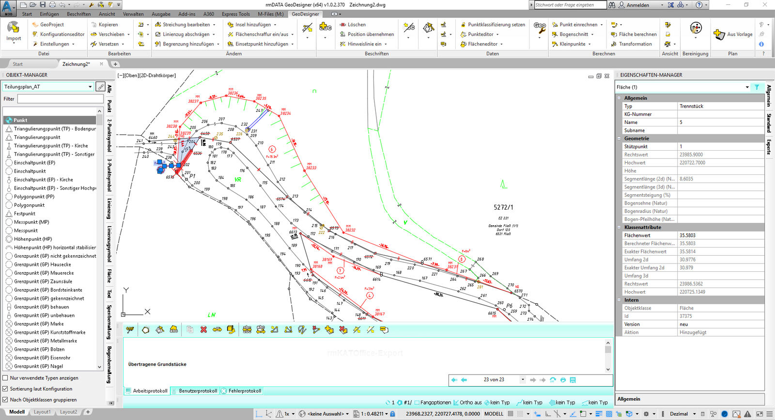775x420 pixels.
Task: Uncheck Sortierung laut Konfiguration
Action: coord(5,389)
